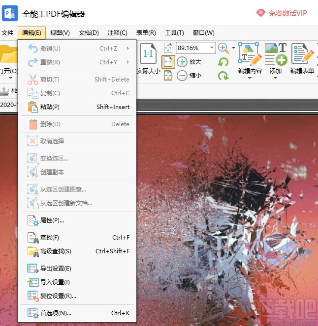The height and width of the screenshot is (326, 318).
Task: Click the scissors icon for 剪切(T)
Action: [33, 80]
